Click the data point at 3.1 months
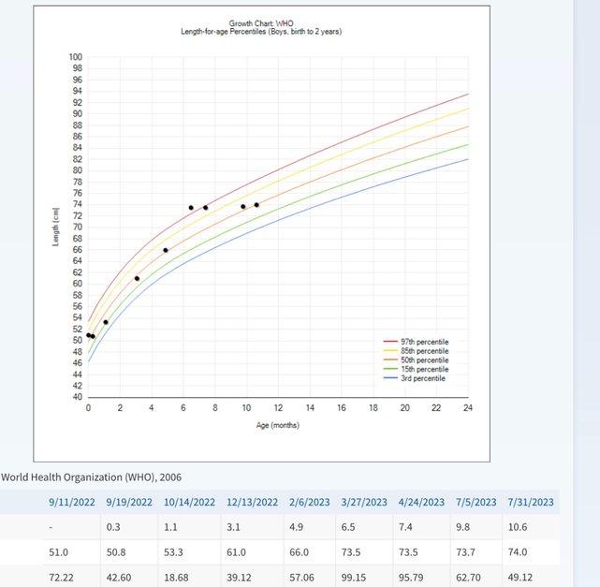 [138, 278]
